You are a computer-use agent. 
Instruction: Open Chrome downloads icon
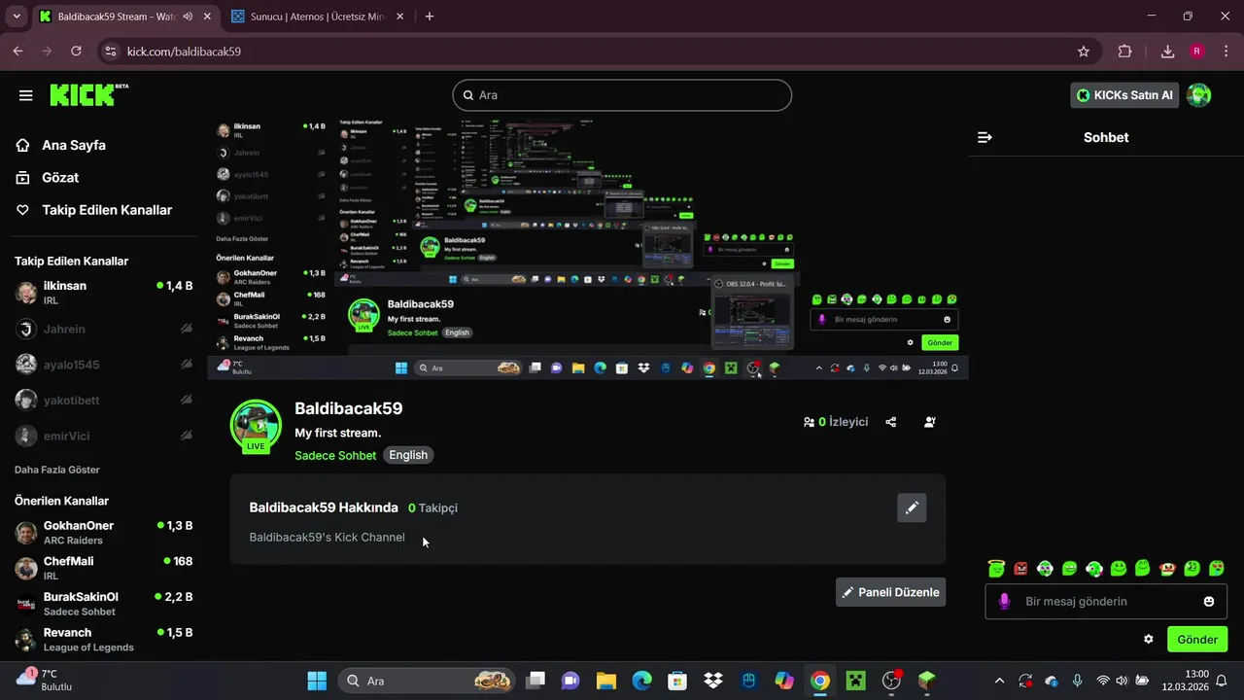click(x=1167, y=51)
